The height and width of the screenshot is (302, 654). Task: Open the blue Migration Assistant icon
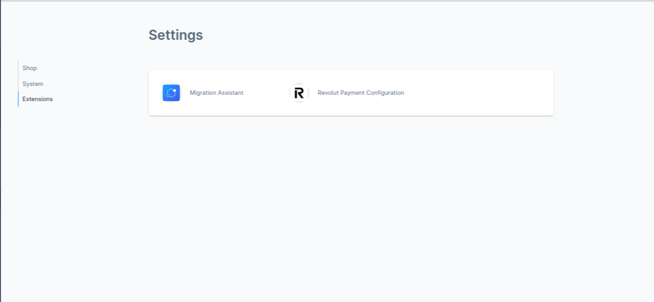coord(171,93)
